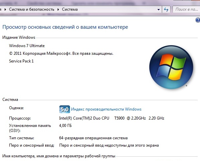Open the help question mark icon
This screenshot has height=161, width=200.
click(198, 20)
